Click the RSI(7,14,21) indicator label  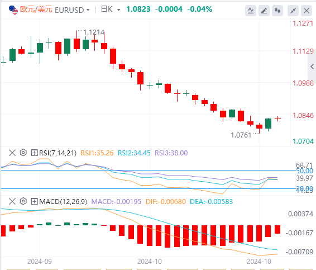pos(58,153)
